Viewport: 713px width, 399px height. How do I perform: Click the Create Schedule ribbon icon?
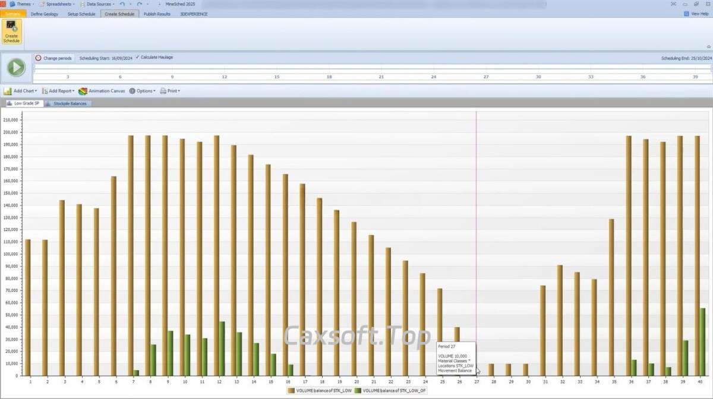(x=11, y=31)
